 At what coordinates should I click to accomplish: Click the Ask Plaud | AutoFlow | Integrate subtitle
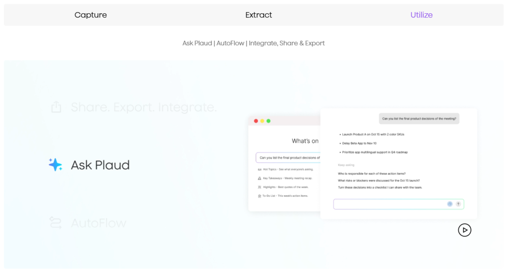coord(253,43)
